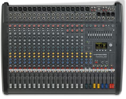This screenshot has width=126, height=99.
Task: Click the effect number 5 on the display
Action: [x=99, y=45]
